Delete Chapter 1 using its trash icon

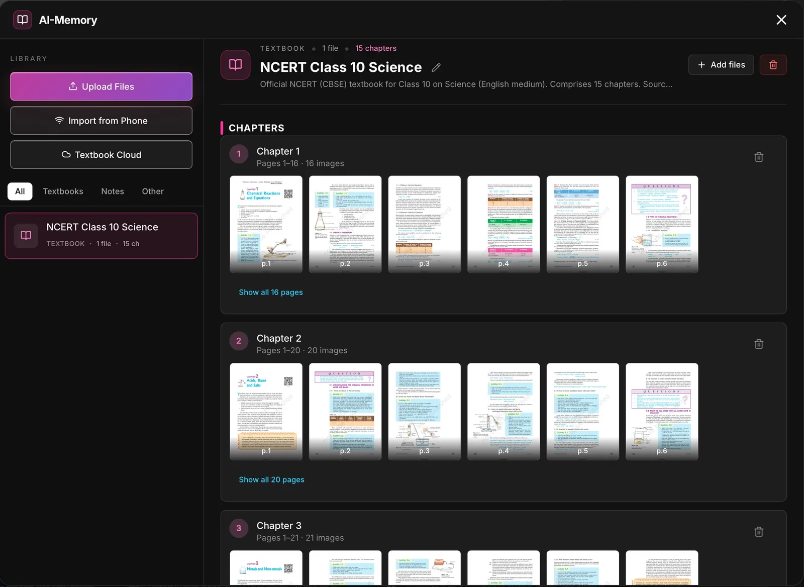(759, 157)
